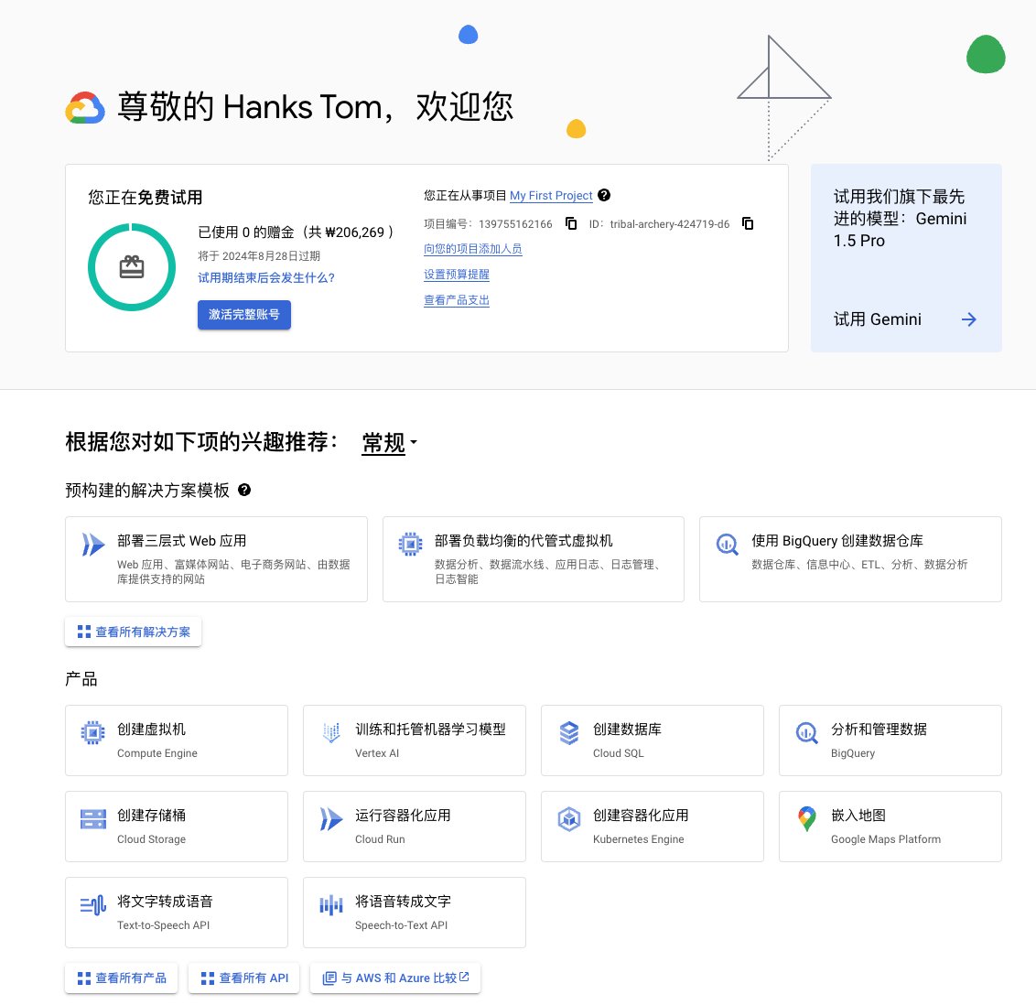This screenshot has height=1005, width=1036.
Task: Click the Google Maps Platform pin icon
Action: point(806,818)
